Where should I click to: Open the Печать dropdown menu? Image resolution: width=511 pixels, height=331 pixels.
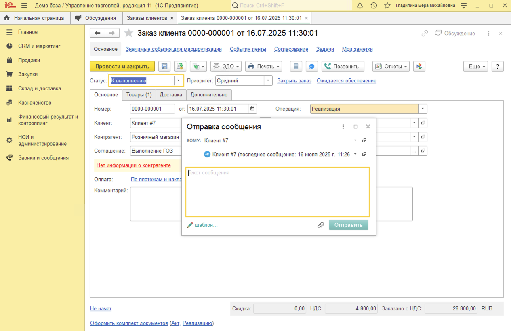[263, 67]
